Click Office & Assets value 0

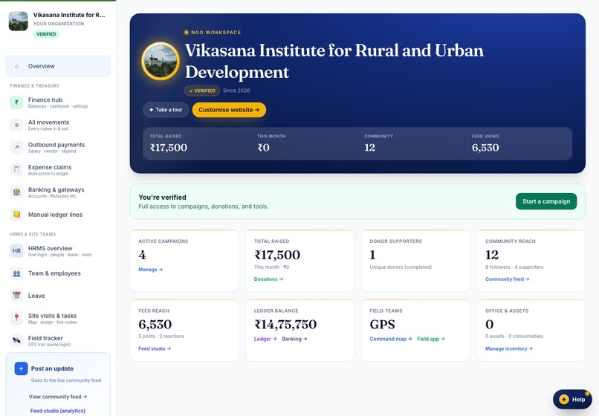489,325
